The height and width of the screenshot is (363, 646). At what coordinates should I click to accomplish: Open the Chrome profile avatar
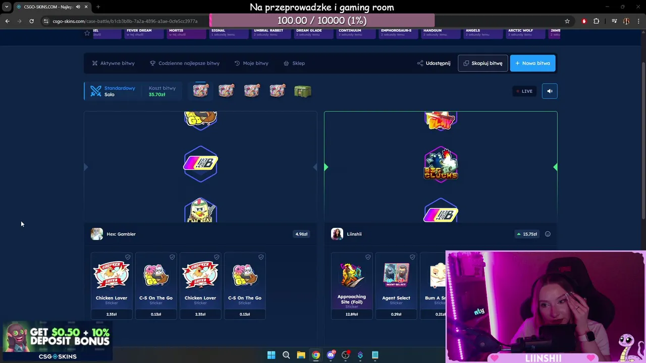pos(626,21)
